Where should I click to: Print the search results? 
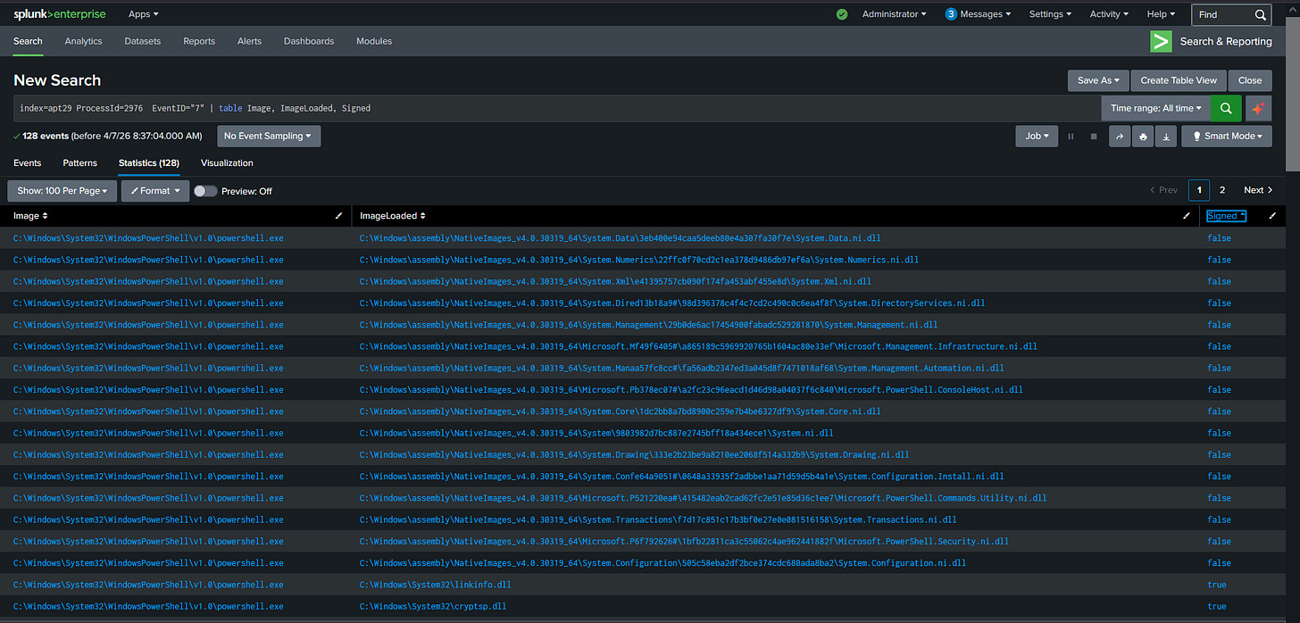click(x=1143, y=137)
